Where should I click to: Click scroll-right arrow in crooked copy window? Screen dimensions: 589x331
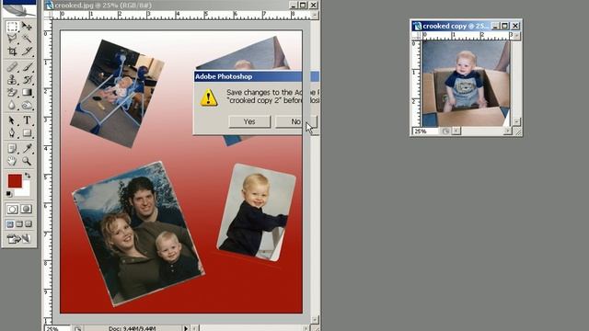pos(507,131)
